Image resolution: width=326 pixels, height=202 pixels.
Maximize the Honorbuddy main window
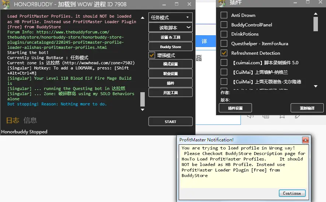tap(177, 4)
